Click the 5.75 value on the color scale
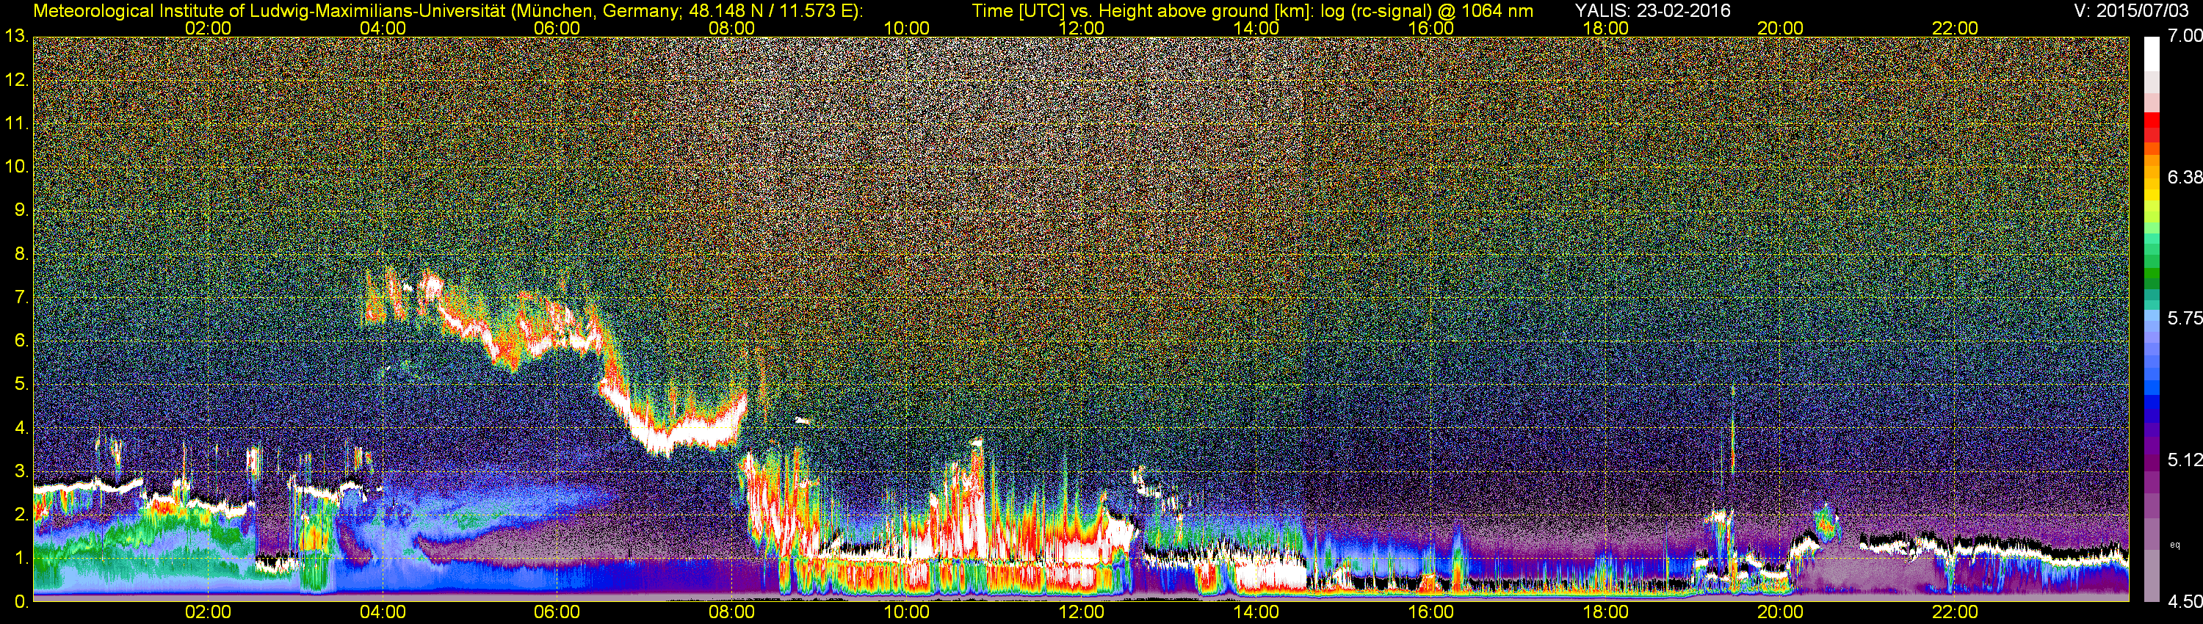2203x624 pixels. click(x=2184, y=318)
